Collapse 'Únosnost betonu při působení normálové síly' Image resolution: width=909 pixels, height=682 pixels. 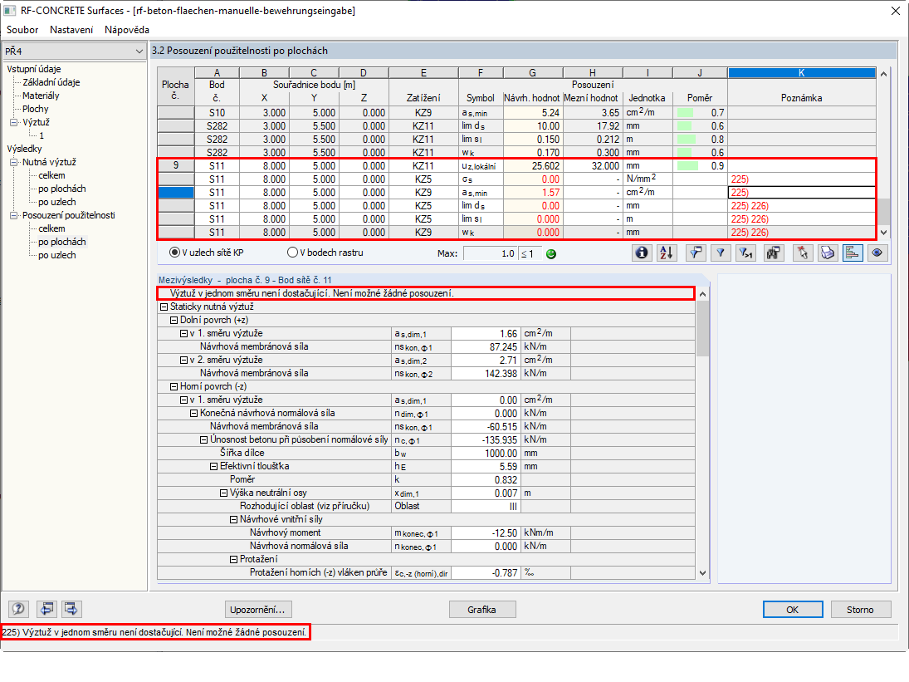[x=204, y=440]
